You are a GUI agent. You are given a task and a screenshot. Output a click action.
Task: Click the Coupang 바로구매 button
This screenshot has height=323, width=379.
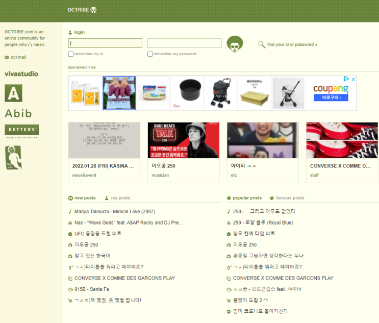pos(331,97)
